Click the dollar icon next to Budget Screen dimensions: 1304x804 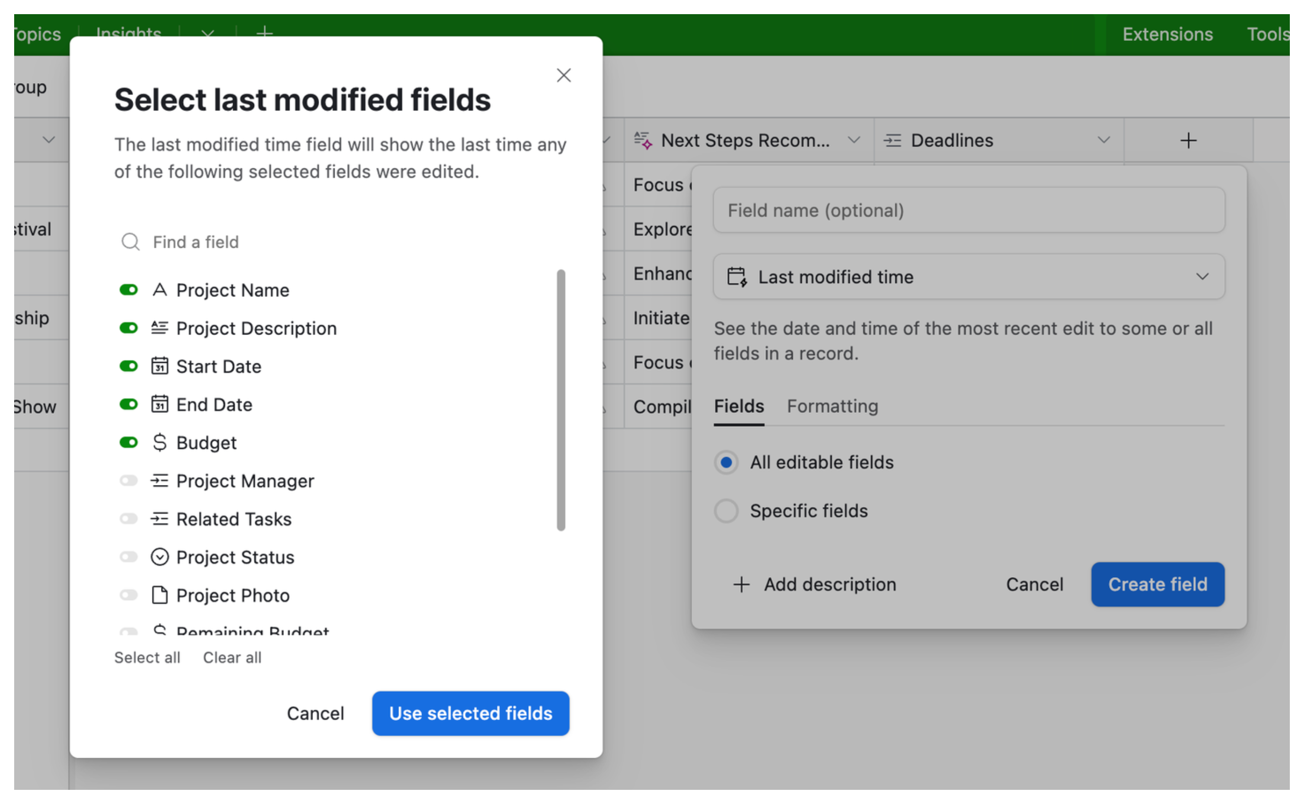161,442
